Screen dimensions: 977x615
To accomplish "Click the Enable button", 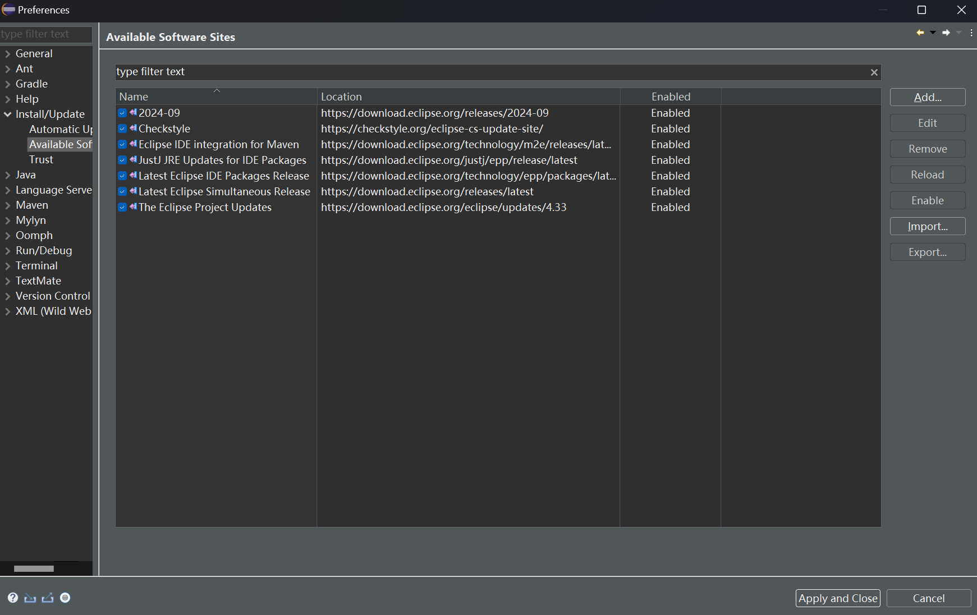I will (x=928, y=200).
